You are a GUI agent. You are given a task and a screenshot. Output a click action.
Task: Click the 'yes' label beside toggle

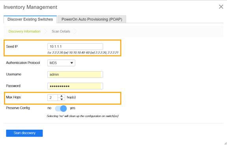(73, 108)
